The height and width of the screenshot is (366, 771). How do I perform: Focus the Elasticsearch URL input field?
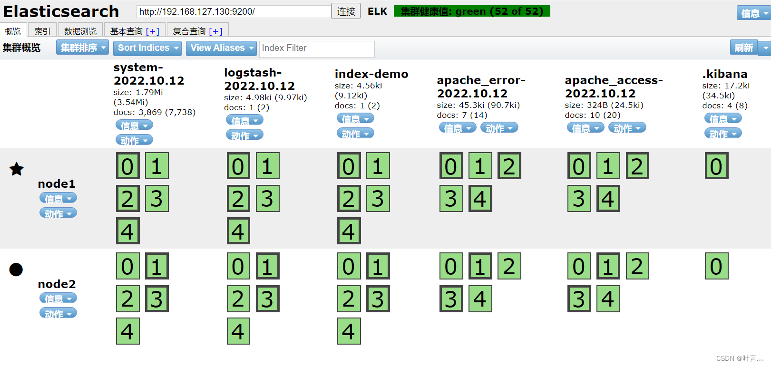pyautogui.click(x=234, y=11)
